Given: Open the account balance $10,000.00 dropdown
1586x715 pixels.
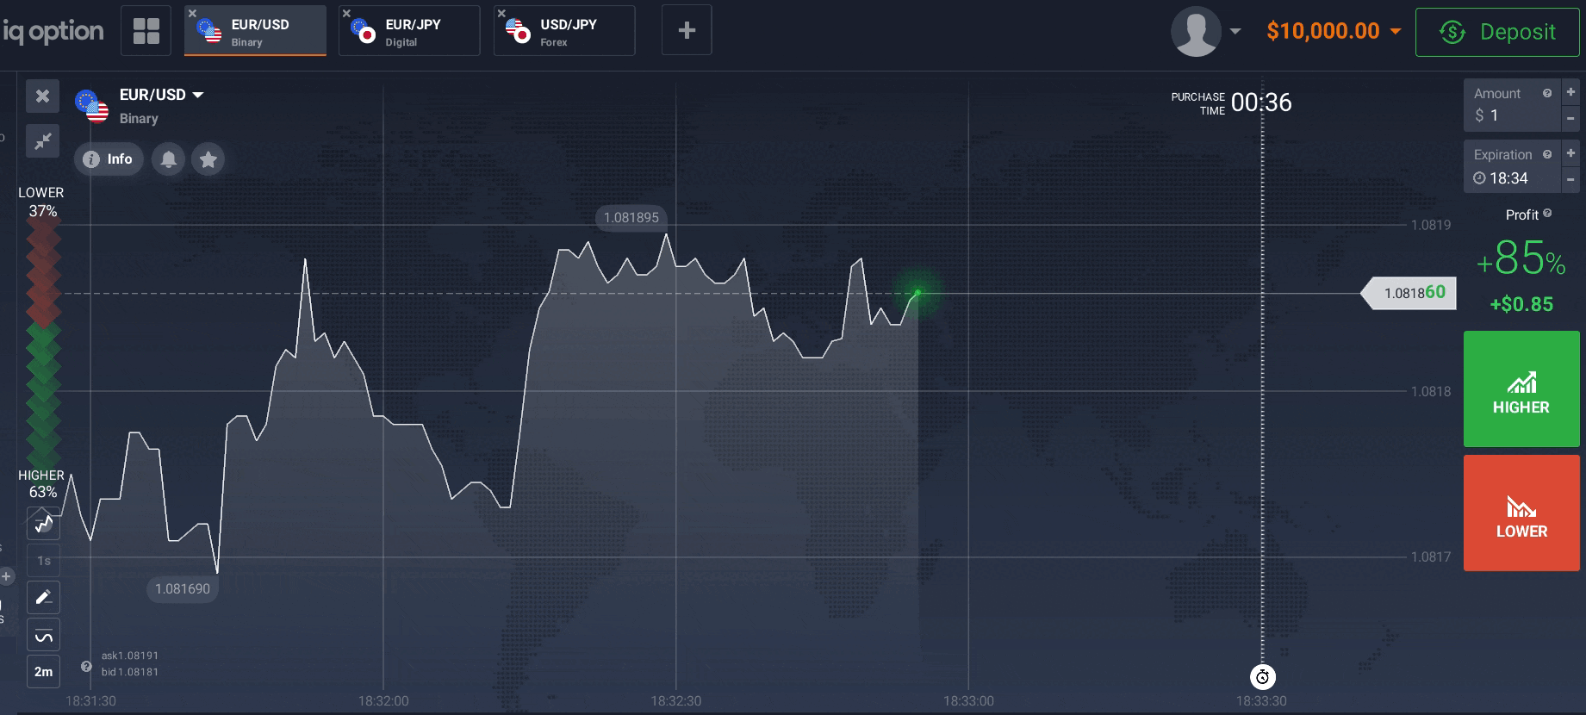Looking at the screenshot, I should [x=1333, y=31].
